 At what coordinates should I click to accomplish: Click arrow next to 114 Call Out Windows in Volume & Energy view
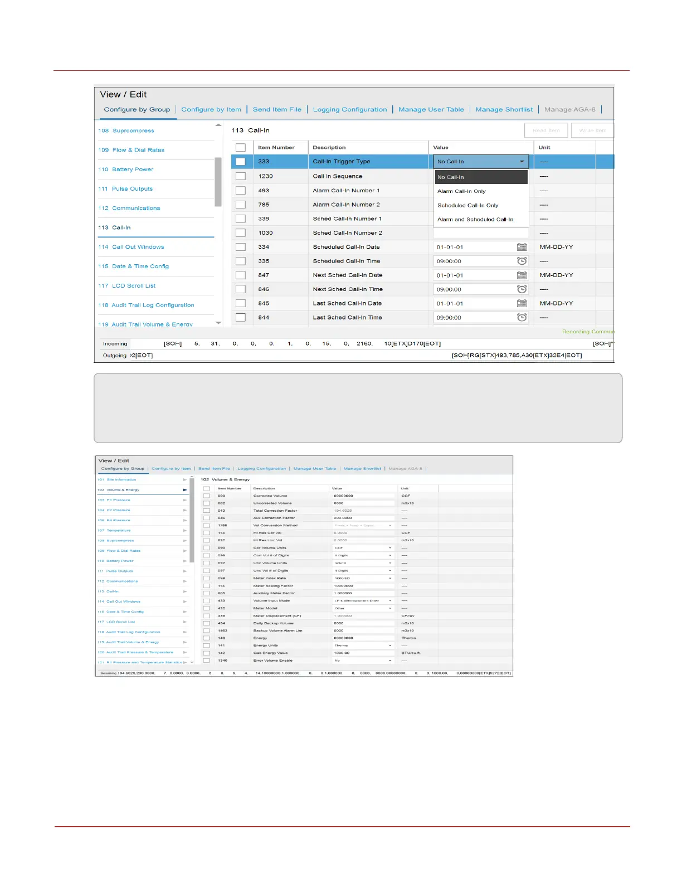tap(185, 601)
